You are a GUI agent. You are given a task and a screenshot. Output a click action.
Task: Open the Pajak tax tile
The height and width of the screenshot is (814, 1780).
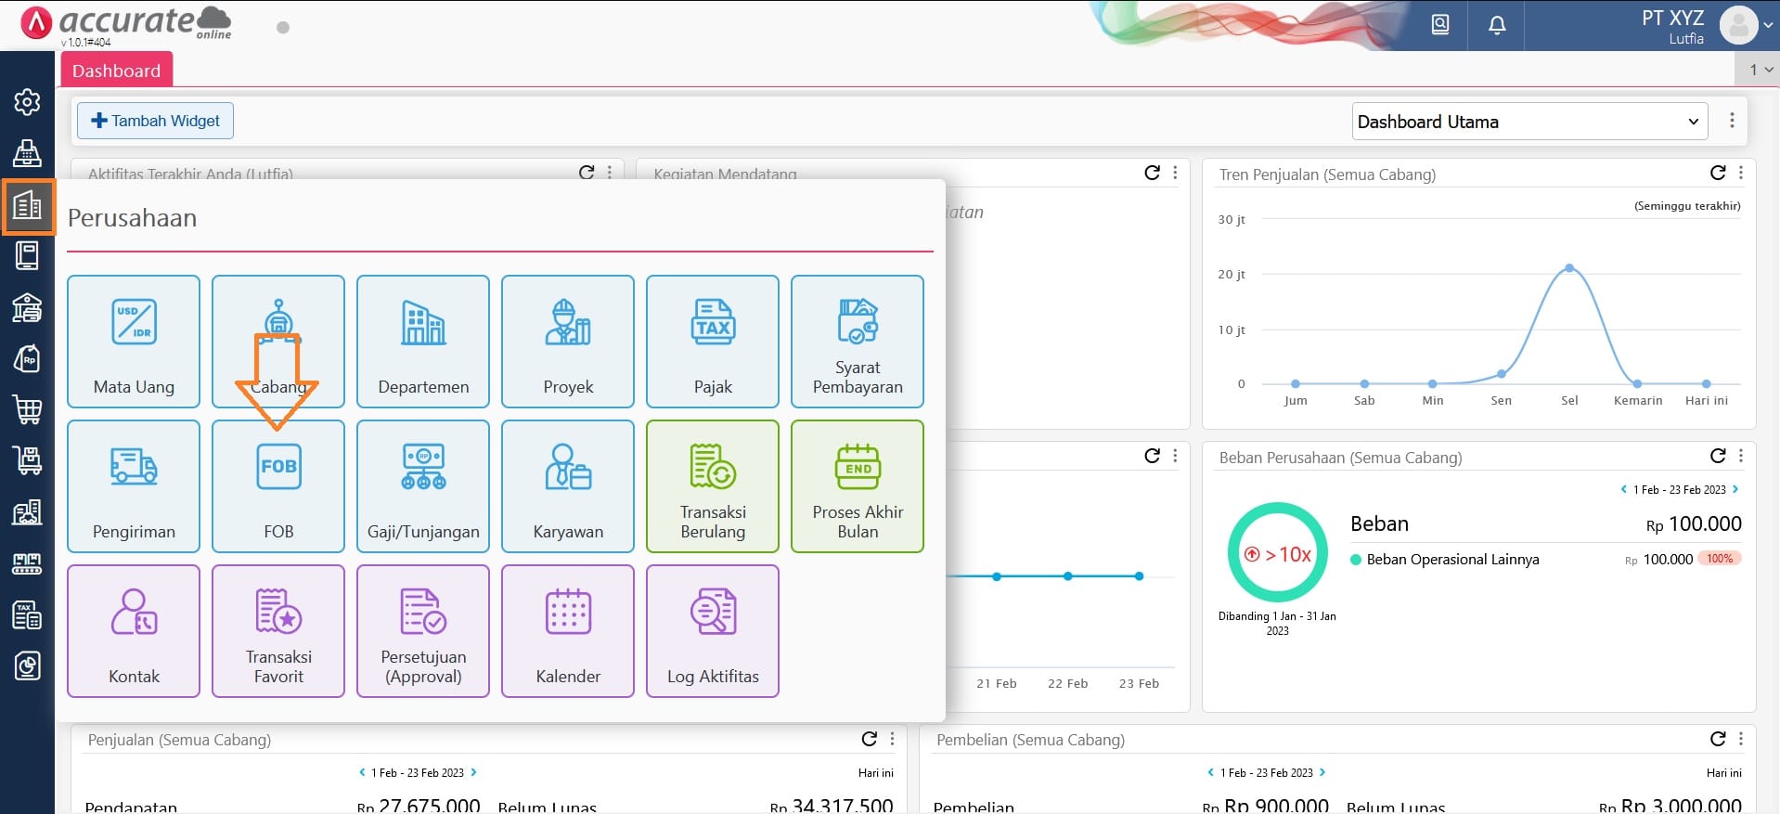[x=713, y=342]
